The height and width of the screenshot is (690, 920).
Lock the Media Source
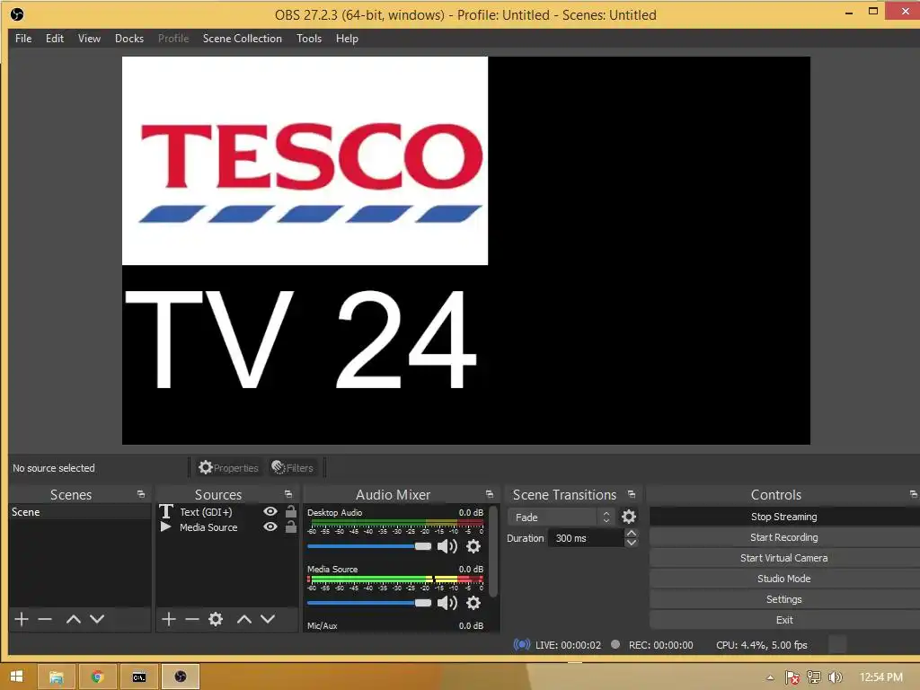coord(290,526)
